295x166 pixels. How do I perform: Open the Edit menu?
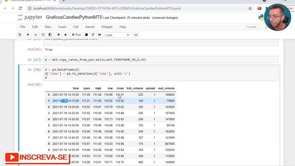point(35,27)
